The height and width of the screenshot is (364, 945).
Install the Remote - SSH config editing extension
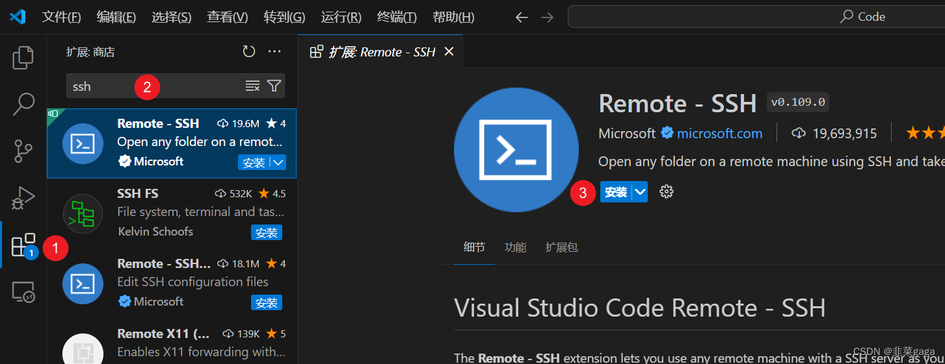pyautogui.click(x=267, y=302)
